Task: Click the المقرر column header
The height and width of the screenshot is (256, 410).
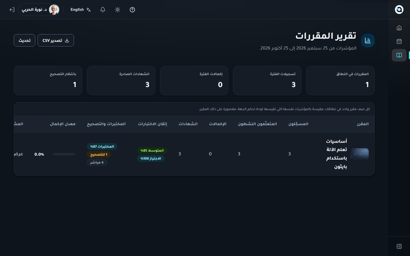Action: tap(363, 124)
